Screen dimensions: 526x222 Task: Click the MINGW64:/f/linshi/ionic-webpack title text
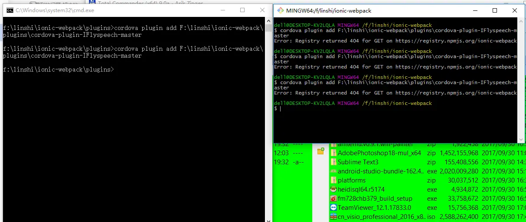(x=329, y=10)
